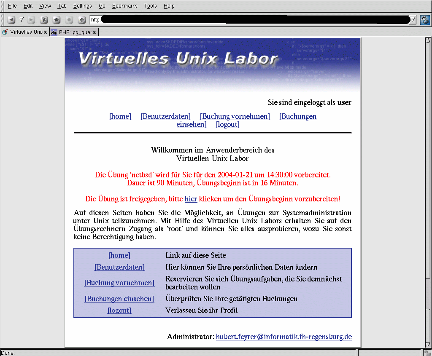432x356 pixels.
Task: Open the back history dropdown triangle
Action: pos(22,19)
